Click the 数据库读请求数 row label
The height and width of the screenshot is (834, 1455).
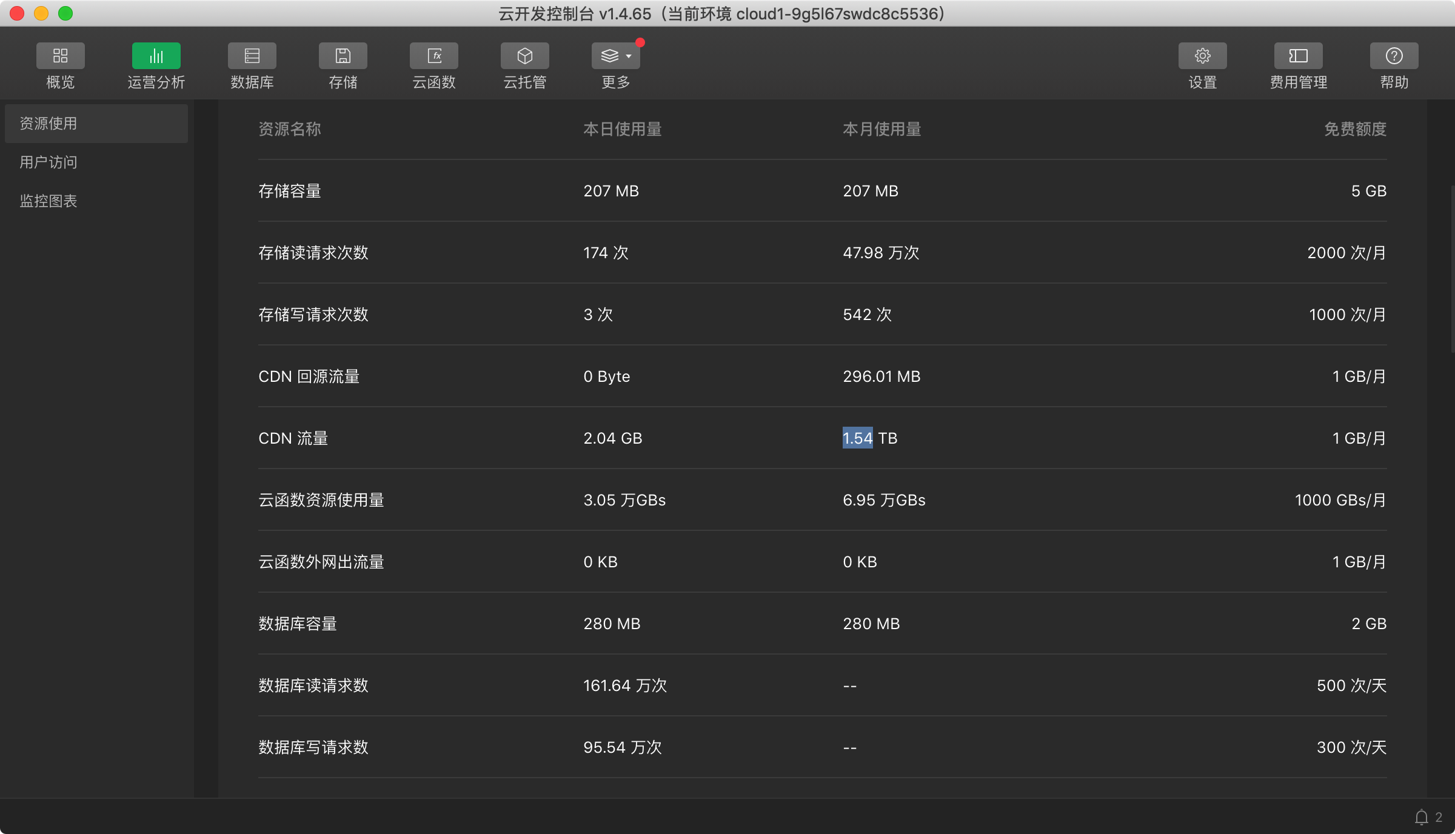click(313, 686)
